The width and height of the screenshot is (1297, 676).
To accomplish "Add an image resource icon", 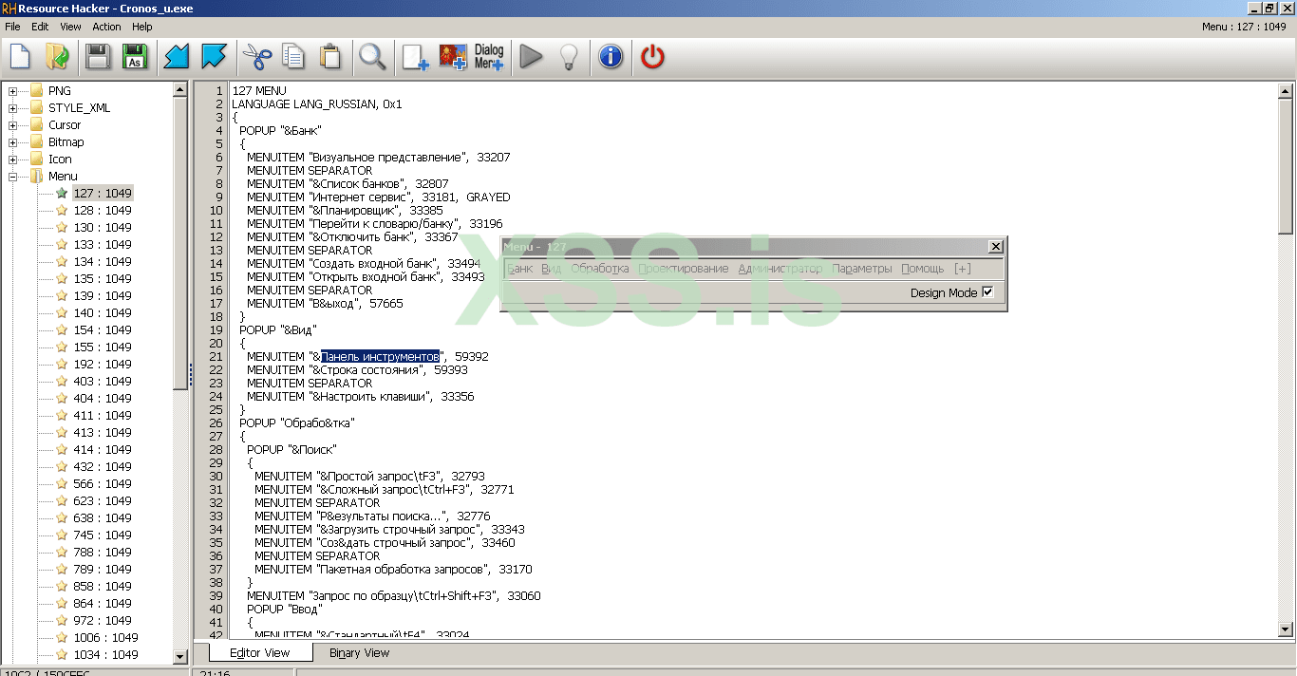I will (x=452, y=57).
